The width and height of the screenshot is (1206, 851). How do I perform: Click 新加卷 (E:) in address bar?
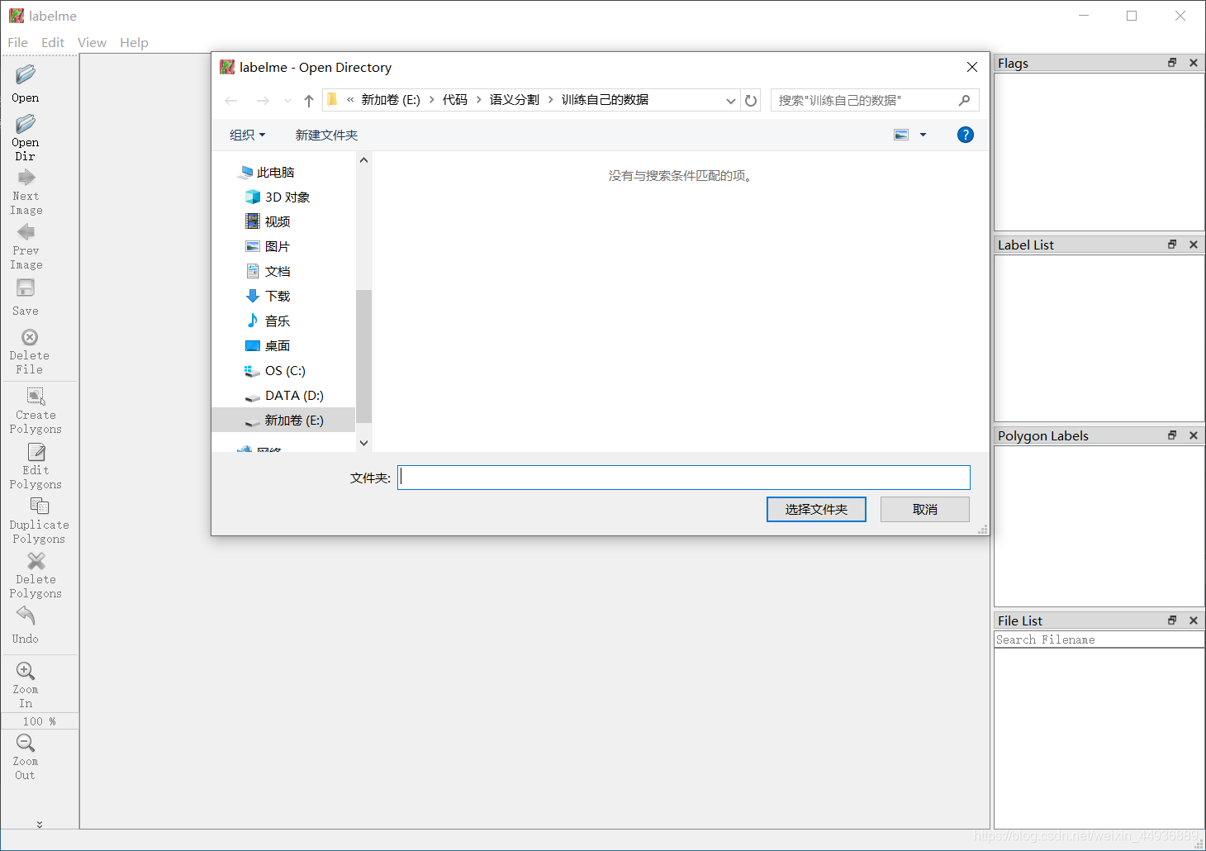click(x=391, y=100)
